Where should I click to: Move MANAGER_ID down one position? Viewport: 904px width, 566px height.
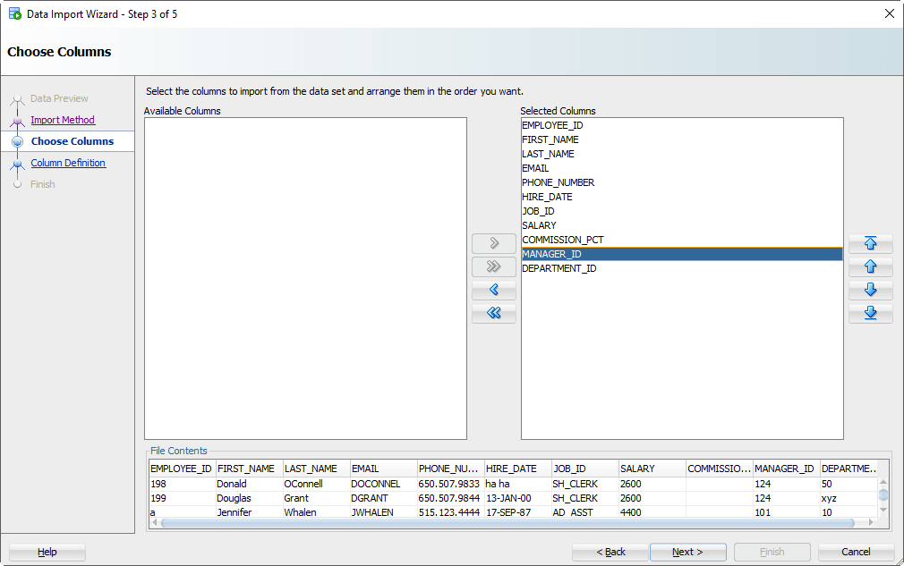tap(870, 290)
